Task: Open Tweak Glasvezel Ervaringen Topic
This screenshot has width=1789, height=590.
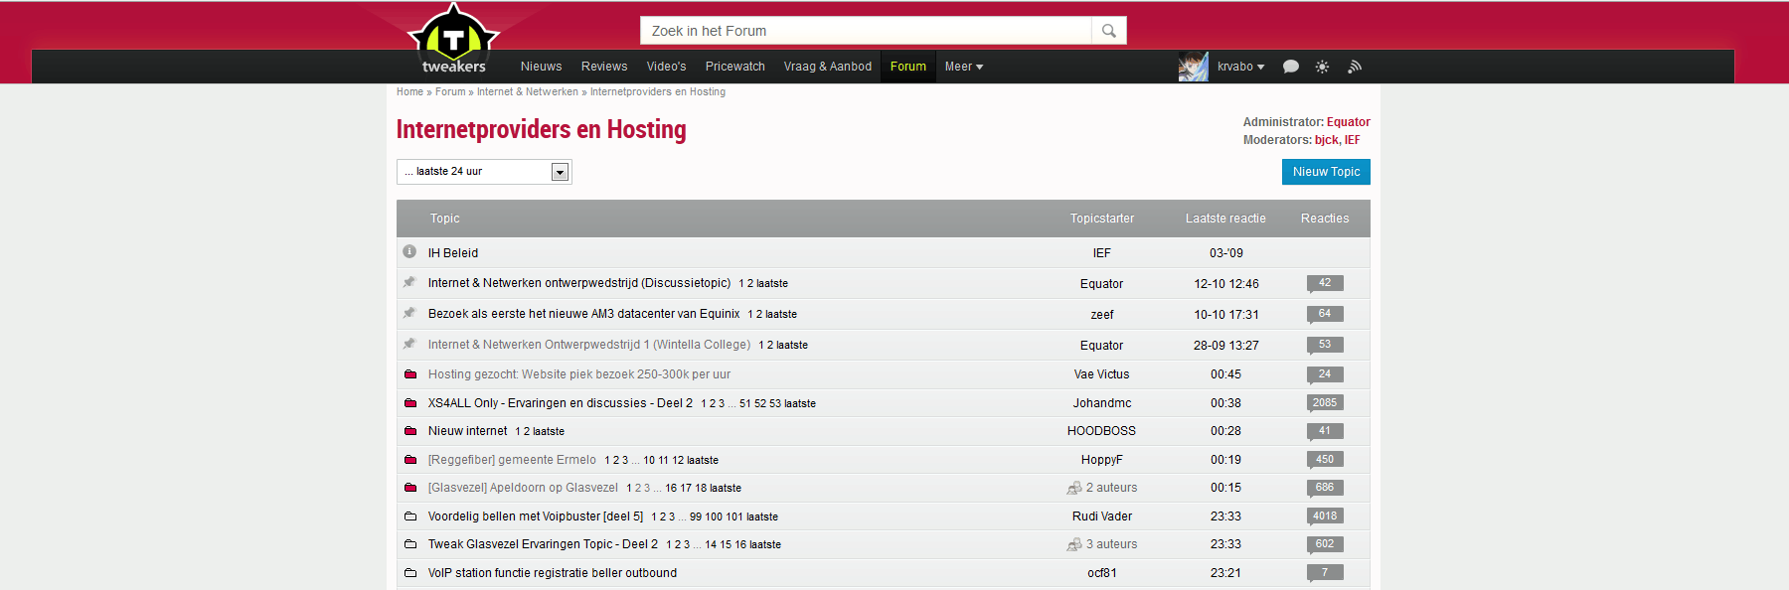Action: pyautogui.click(x=543, y=544)
